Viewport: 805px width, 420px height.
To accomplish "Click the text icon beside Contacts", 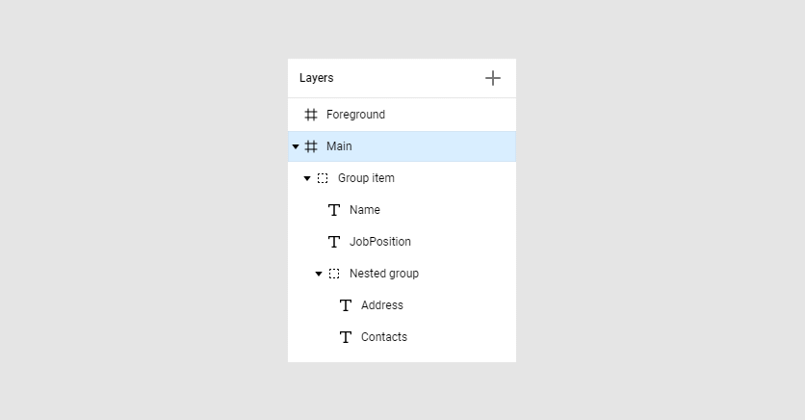I will 346,337.
